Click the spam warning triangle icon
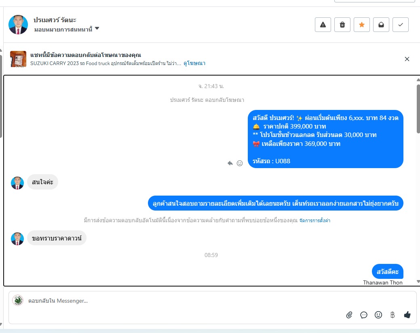Viewport: 420px width, 333px height. click(323, 25)
